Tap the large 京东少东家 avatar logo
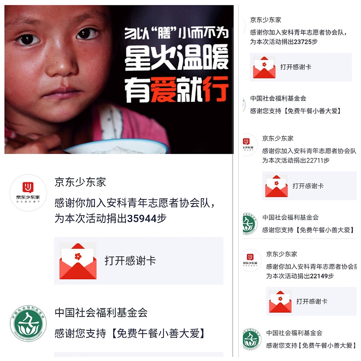361x361 pixels. click(28, 193)
